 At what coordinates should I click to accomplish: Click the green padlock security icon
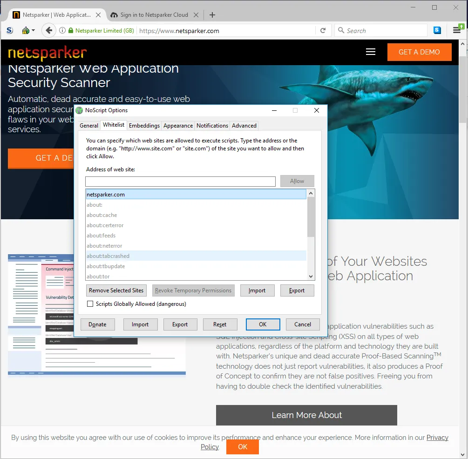(71, 30)
